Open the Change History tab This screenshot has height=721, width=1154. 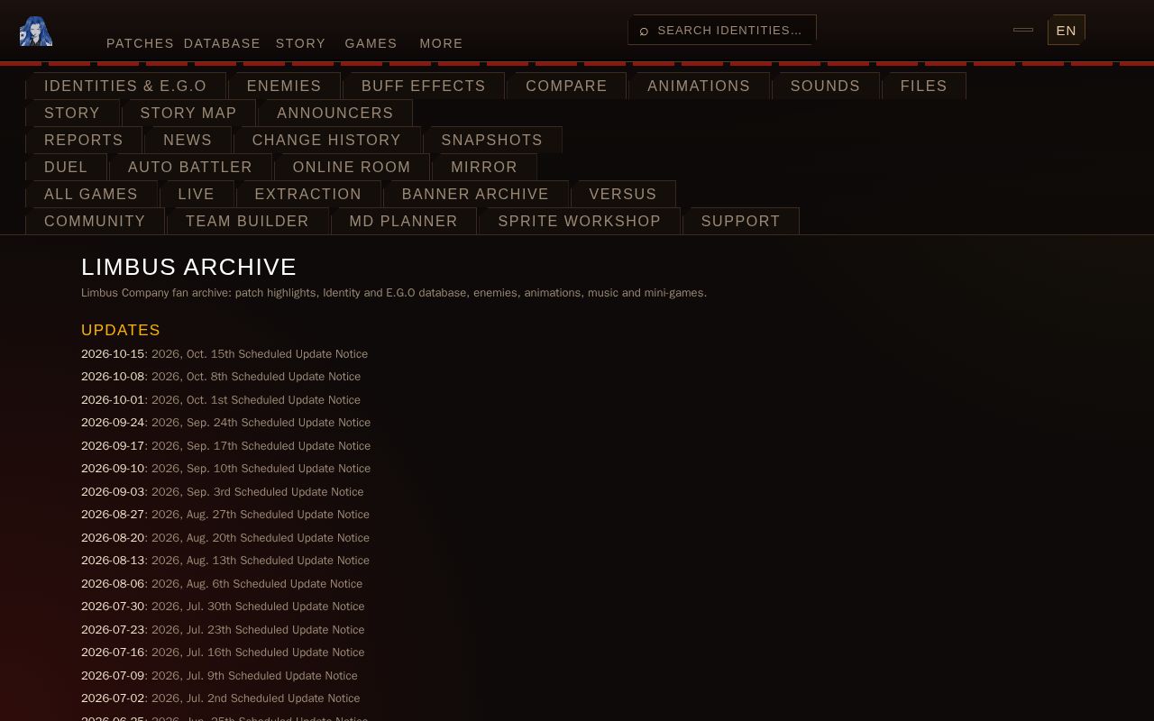(x=326, y=140)
